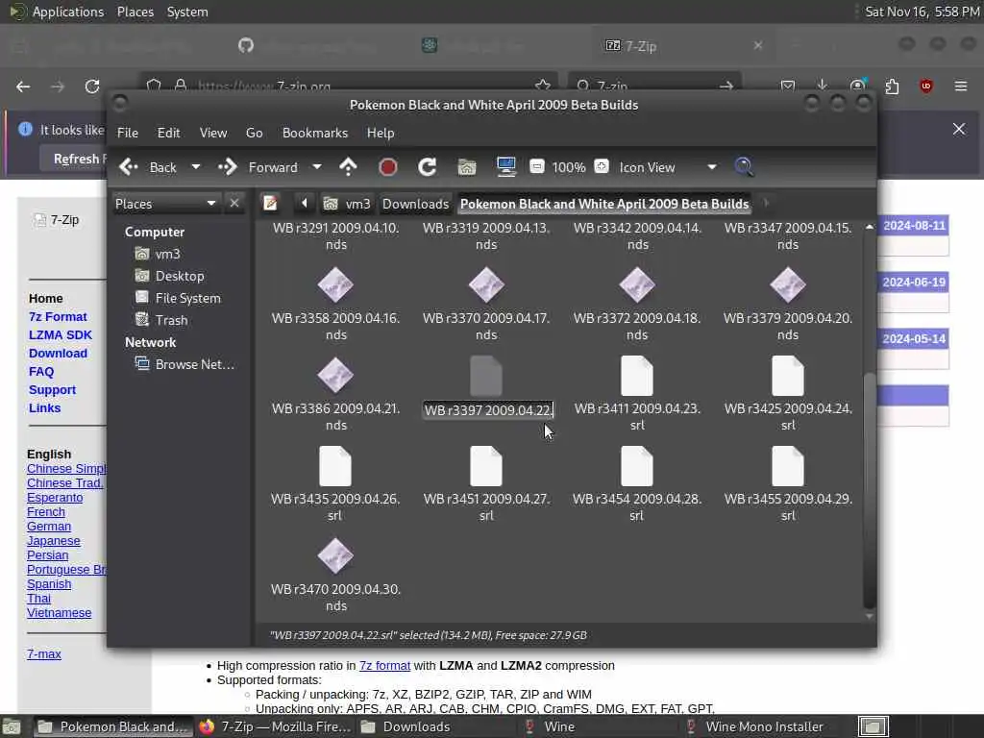Viewport: 984px width, 738px height.
Task: Click vm3 in the path bar
Action: coord(347,204)
